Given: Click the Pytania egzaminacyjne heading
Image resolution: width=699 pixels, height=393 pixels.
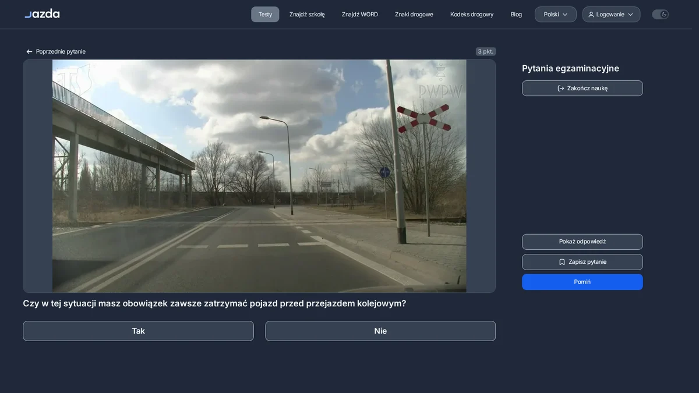Looking at the screenshot, I should pyautogui.click(x=570, y=68).
